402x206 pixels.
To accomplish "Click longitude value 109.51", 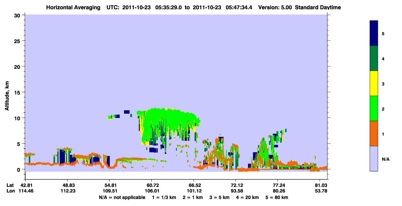I will tap(109, 191).
